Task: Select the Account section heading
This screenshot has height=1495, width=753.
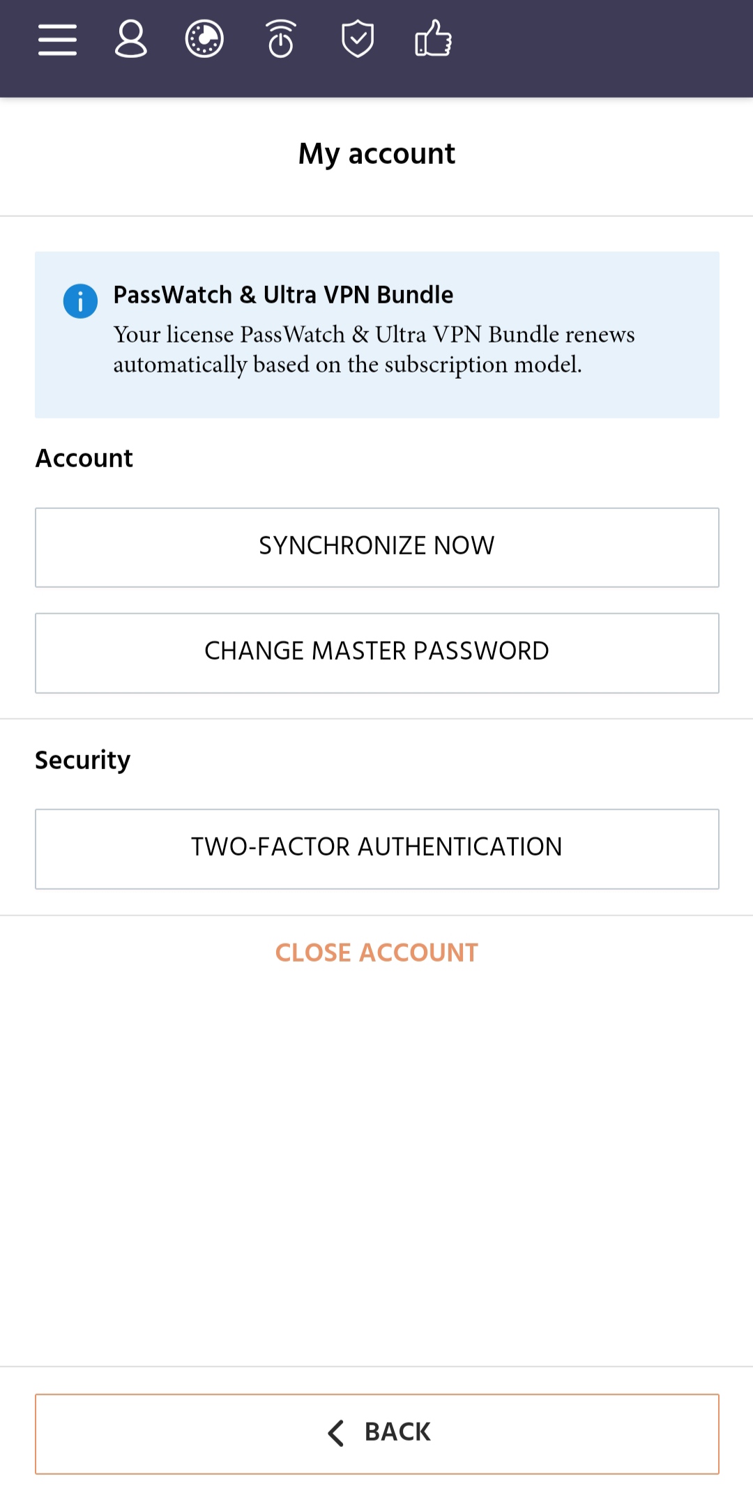Action: [84, 458]
